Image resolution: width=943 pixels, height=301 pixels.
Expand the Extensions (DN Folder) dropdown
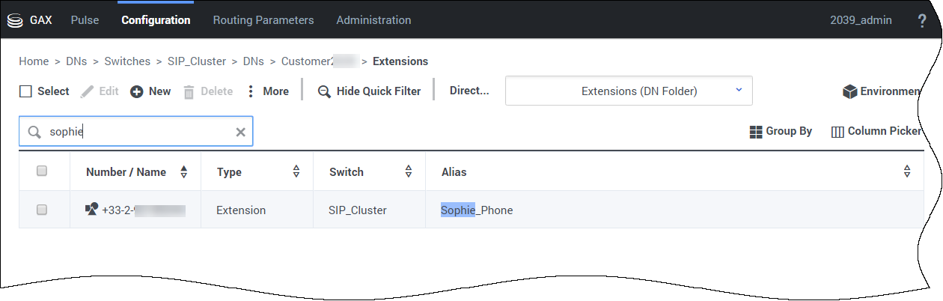(738, 91)
